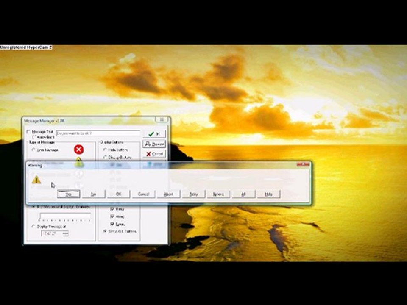407x305 pixels.
Task: Click red-X Cancel button in Message Manager
Action: (154, 154)
